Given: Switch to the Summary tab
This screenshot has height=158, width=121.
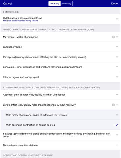Looking at the screenshot, I should pos(66,4).
